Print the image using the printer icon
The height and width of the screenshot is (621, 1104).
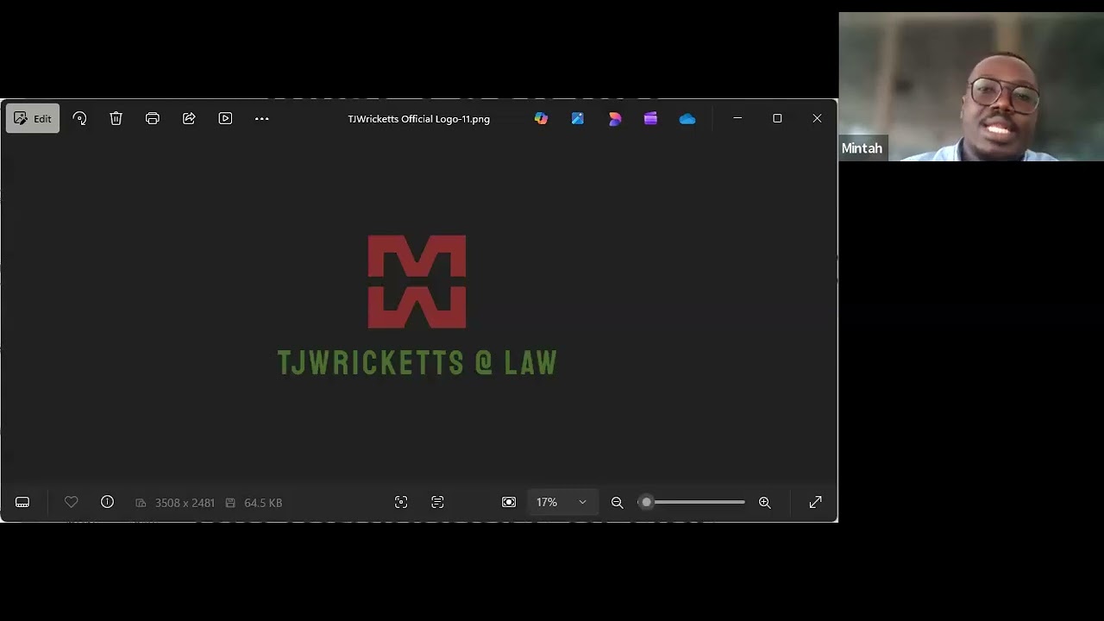(153, 118)
